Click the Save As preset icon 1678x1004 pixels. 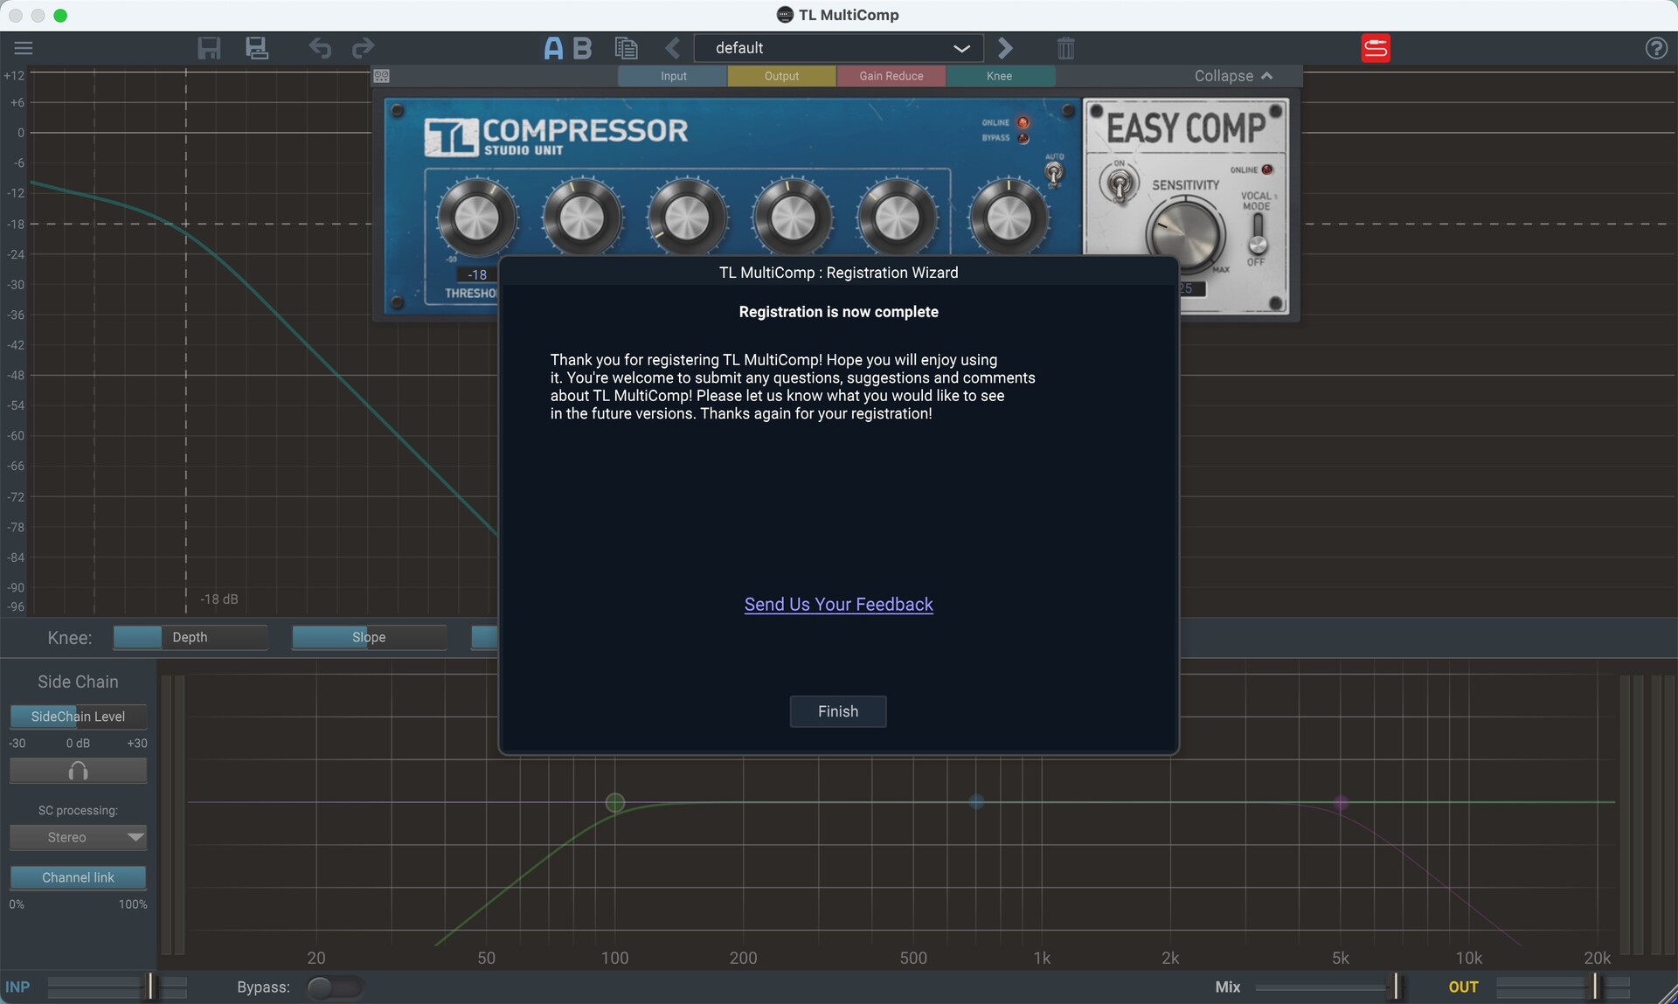point(257,48)
